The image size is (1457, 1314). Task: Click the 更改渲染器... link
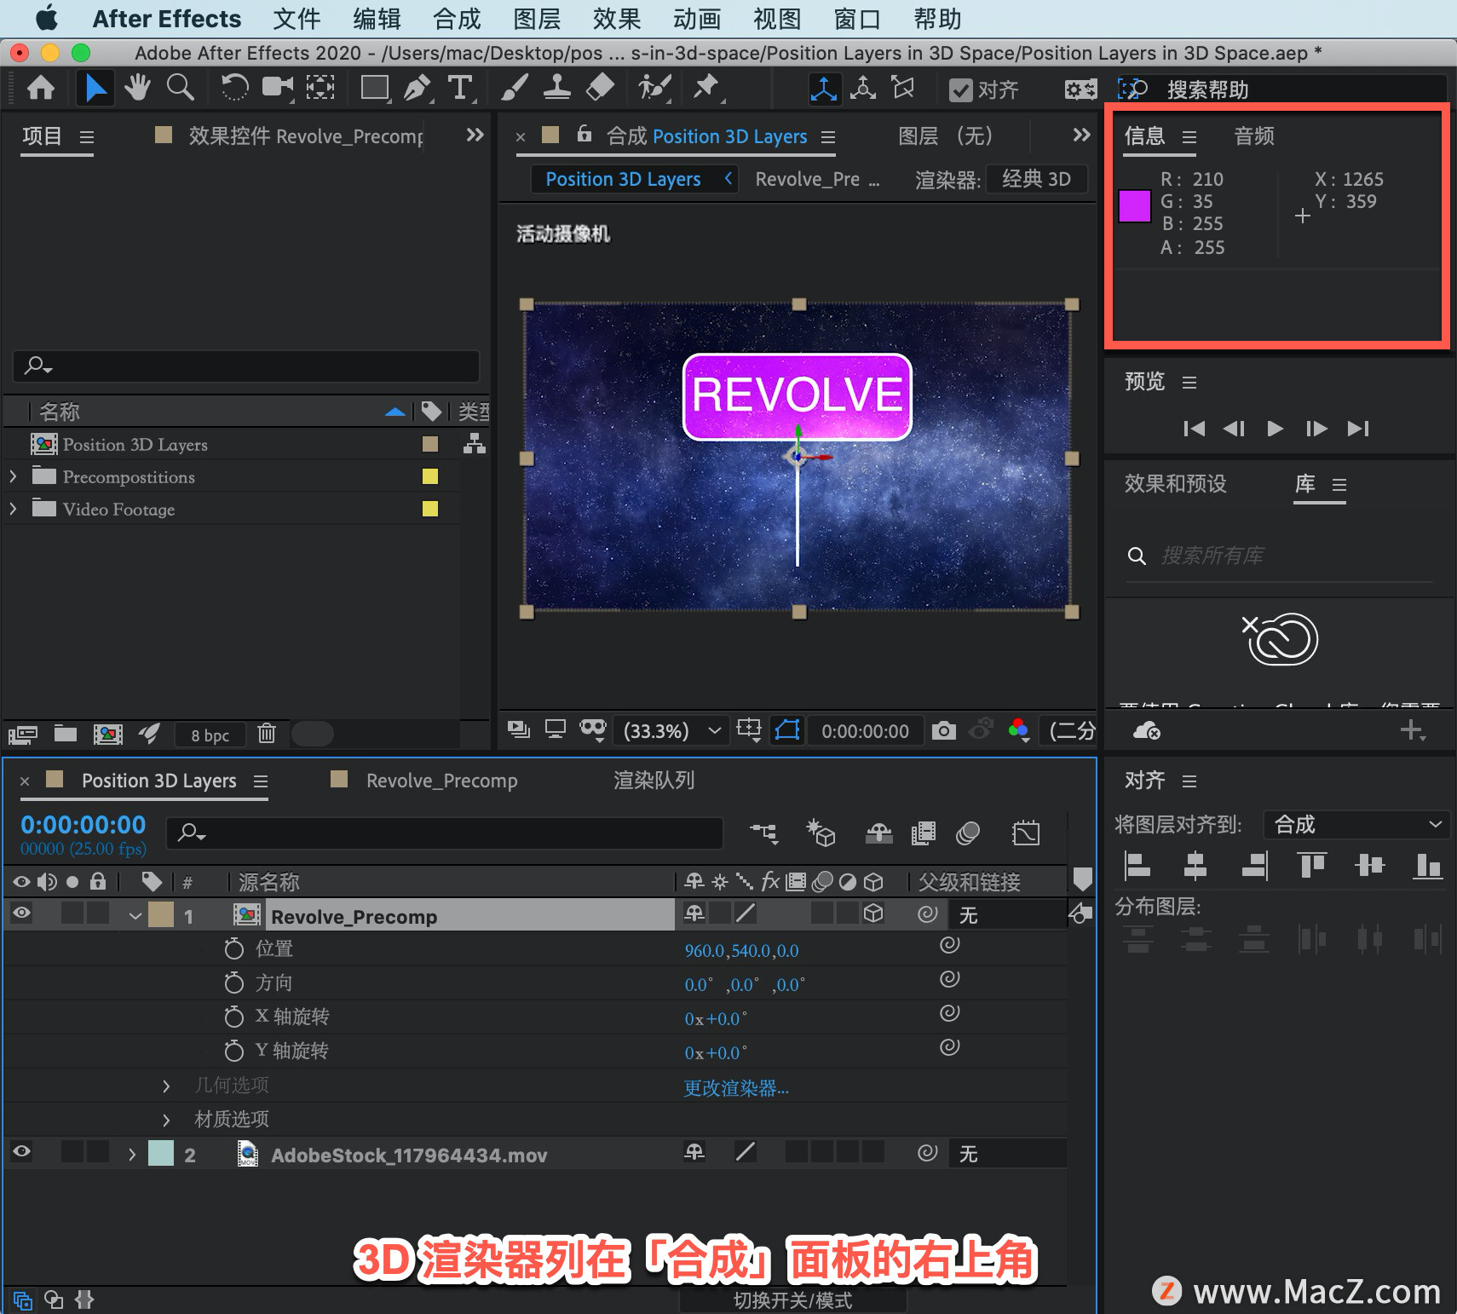click(736, 1088)
